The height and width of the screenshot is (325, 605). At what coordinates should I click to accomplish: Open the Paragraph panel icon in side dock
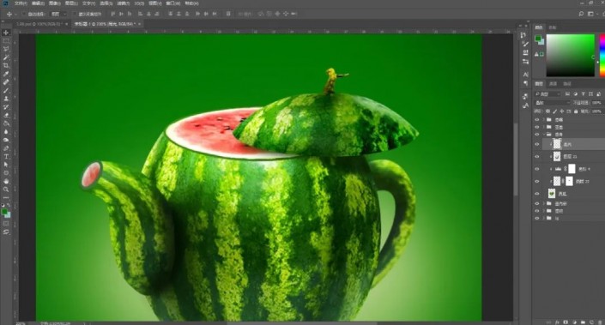pyautogui.click(x=525, y=83)
